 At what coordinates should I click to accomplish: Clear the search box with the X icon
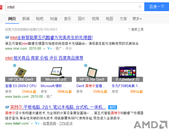[140, 7]
